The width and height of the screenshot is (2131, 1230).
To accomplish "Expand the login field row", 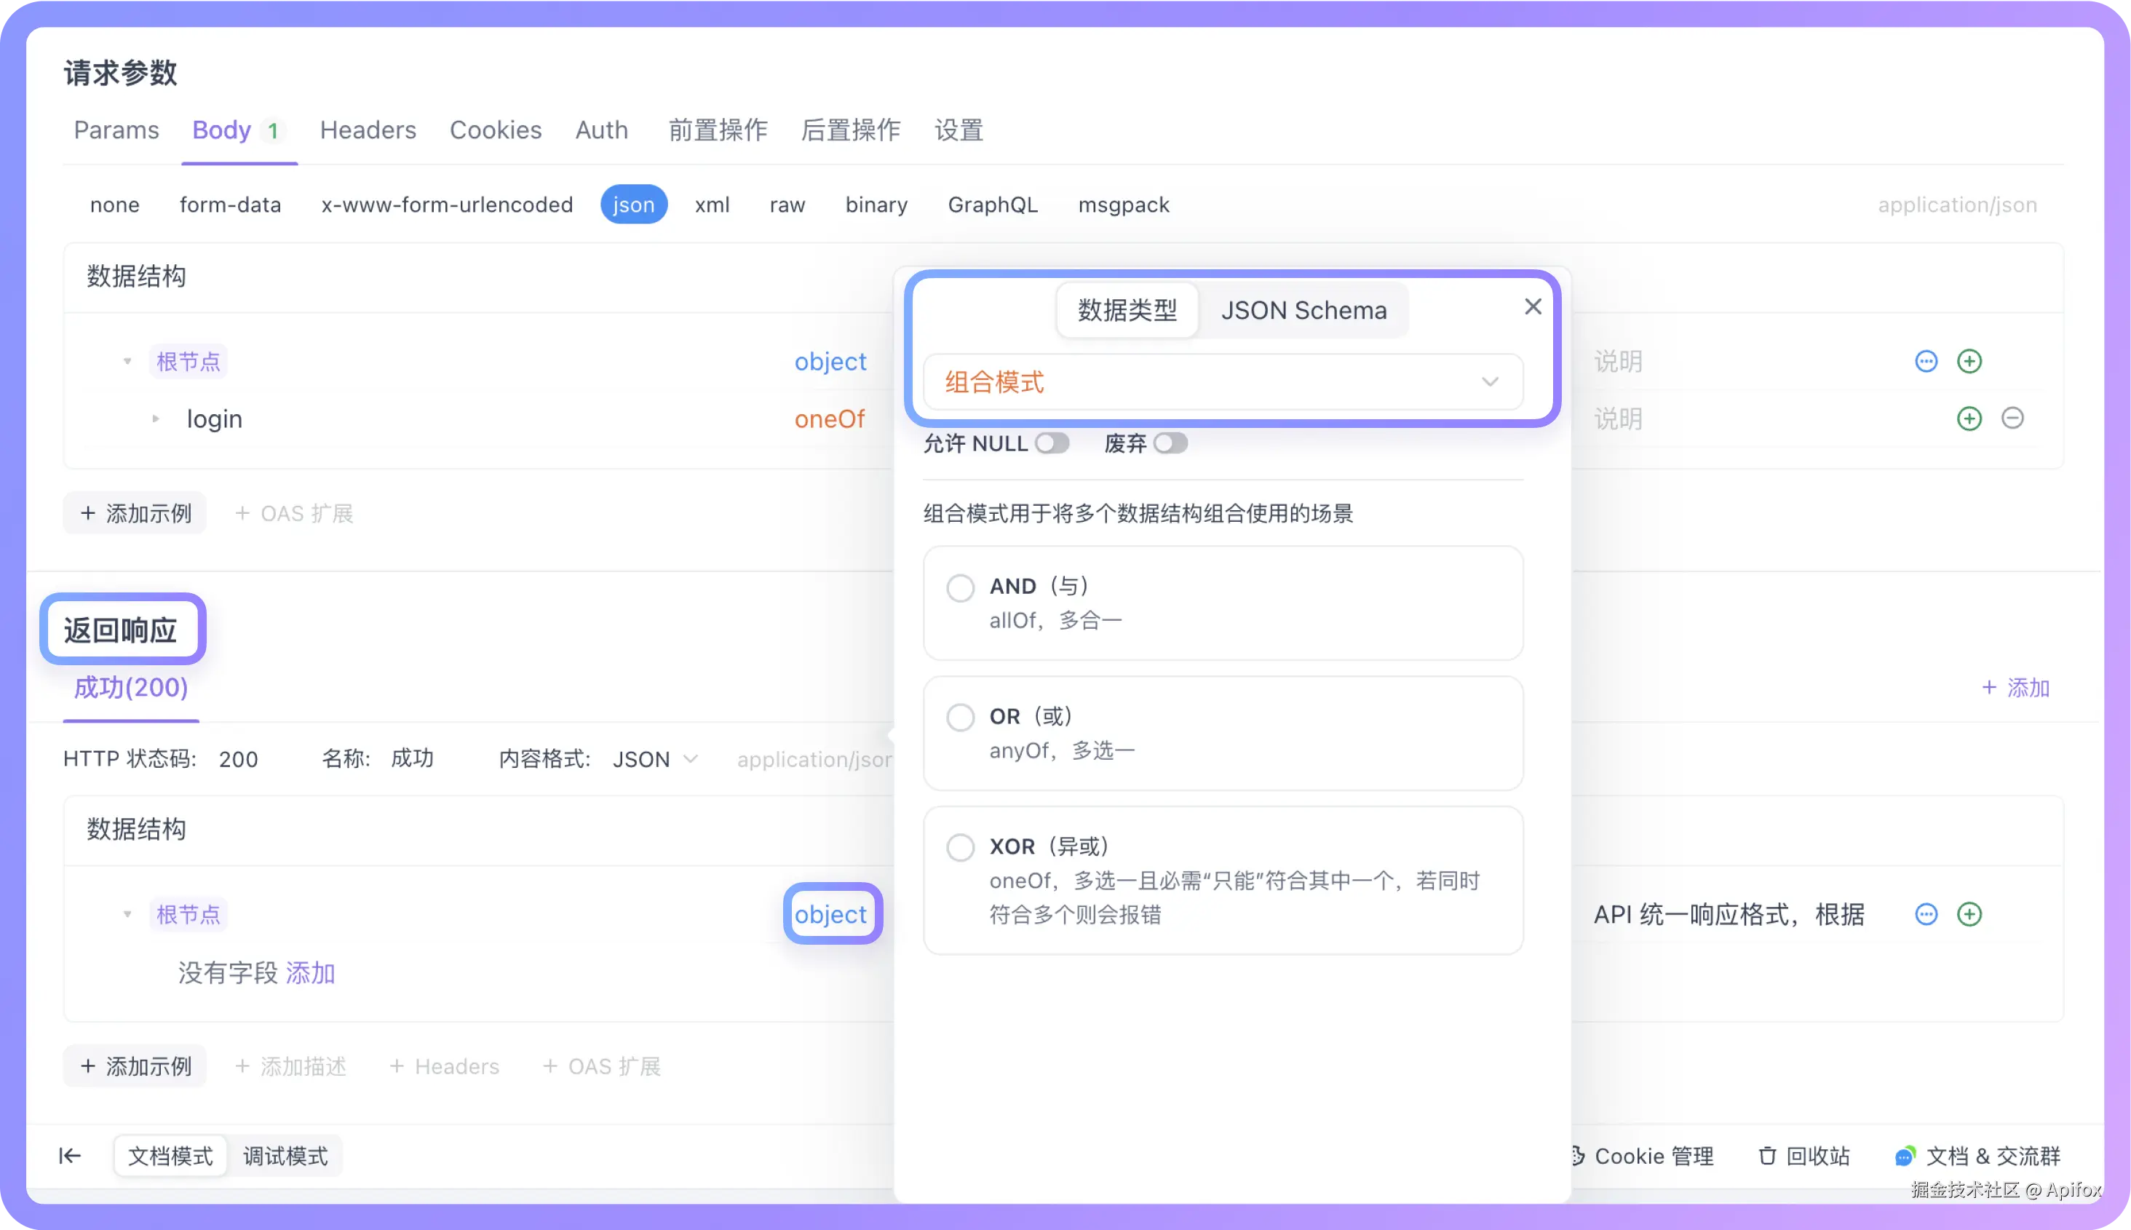I will (x=156, y=418).
